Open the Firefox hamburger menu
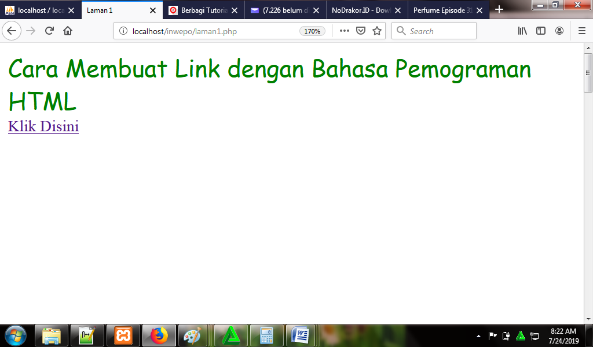This screenshot has height=347, width=593. 581,31
